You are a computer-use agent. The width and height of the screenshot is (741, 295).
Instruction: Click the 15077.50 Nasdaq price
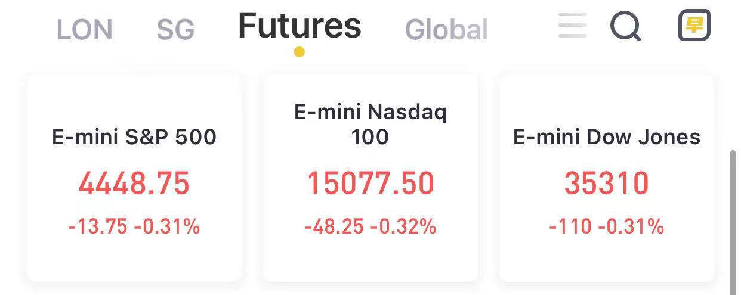370,184
